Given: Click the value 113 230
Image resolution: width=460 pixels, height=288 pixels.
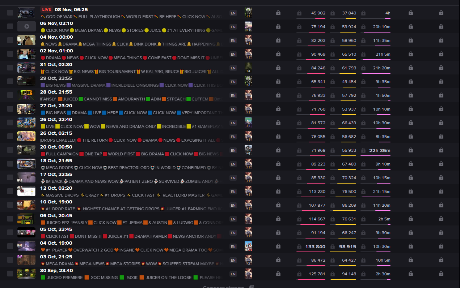Looking at the screenshot, I should tap(317, 192).
